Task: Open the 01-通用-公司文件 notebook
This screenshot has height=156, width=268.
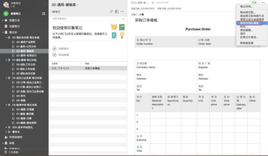Action: point(26,46)
